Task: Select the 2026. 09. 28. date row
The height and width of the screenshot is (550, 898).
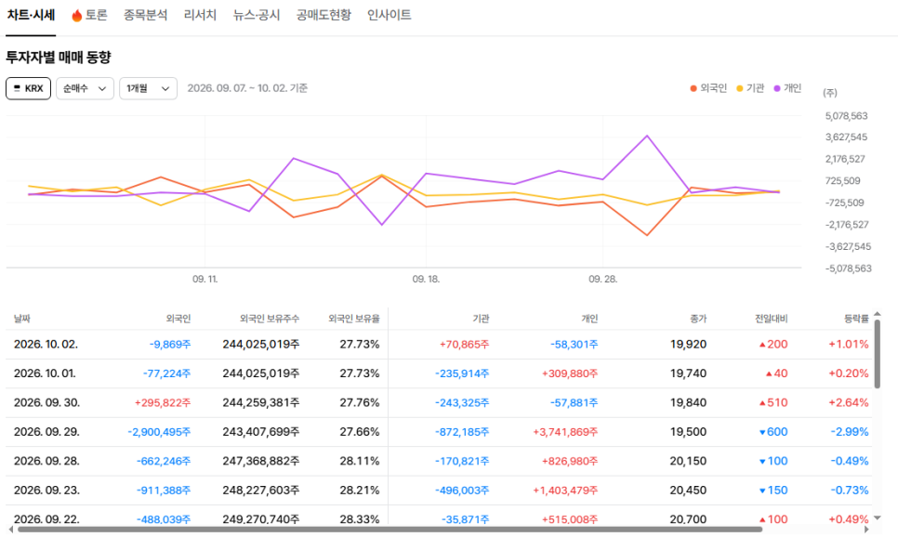Action: pyautogui.click(x=440, y=462)
